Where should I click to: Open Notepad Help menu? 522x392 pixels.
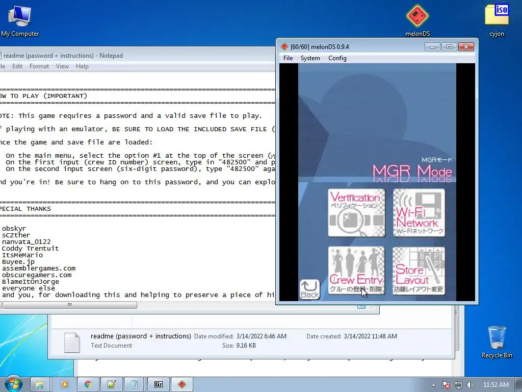[82, 66]
